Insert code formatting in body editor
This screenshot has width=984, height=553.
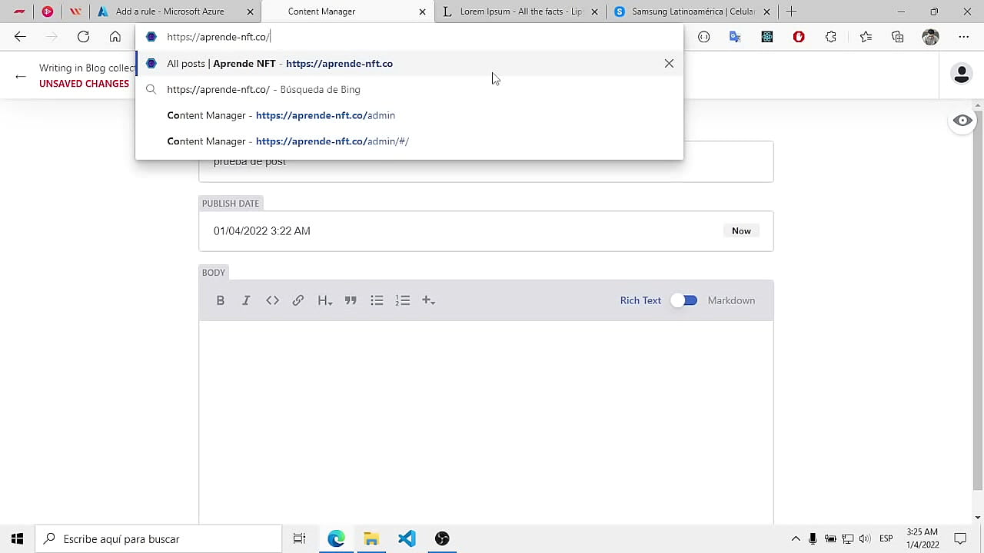click(x=272, y=300)
